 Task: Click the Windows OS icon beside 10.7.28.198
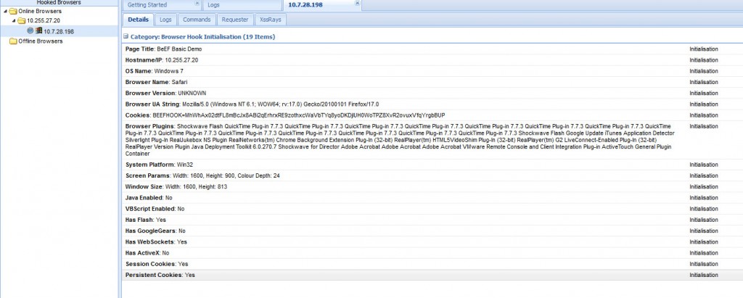coord(39,31)
